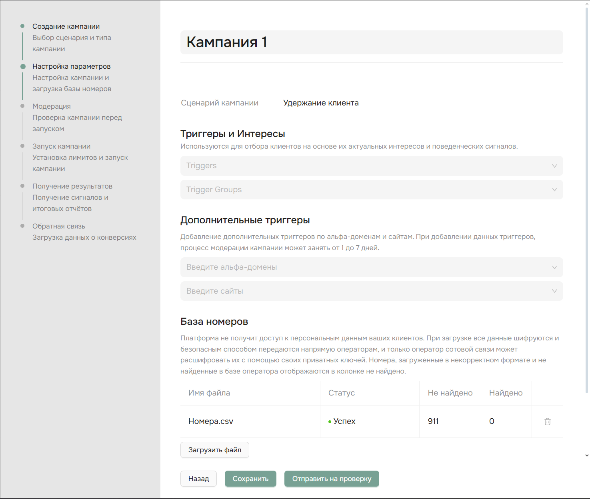Open the alpha-domains dropdown field
This screenshot has height=499, width=590.
click(371, 267)
